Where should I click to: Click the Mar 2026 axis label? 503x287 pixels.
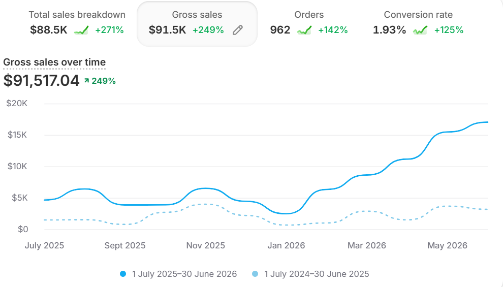pyautogui.click(x=367, y=246)
